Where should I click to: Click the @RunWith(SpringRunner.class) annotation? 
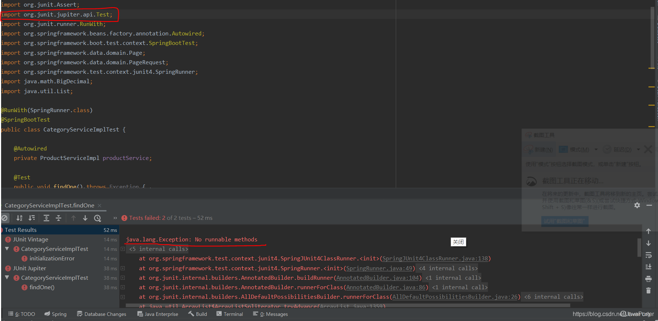(x=47, y=110)
